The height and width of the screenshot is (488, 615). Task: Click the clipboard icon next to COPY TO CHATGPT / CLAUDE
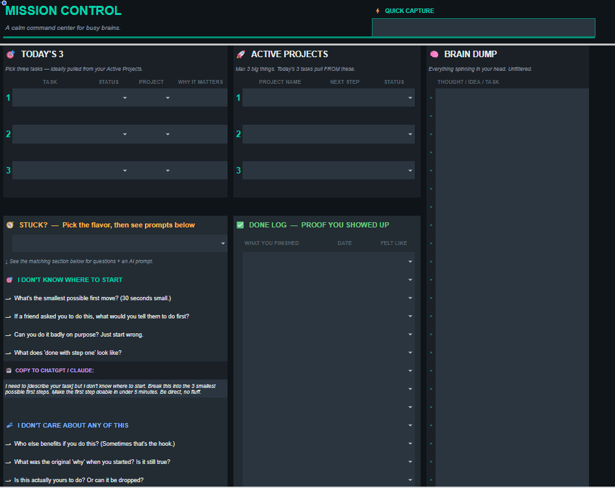[x=10, y=369]
